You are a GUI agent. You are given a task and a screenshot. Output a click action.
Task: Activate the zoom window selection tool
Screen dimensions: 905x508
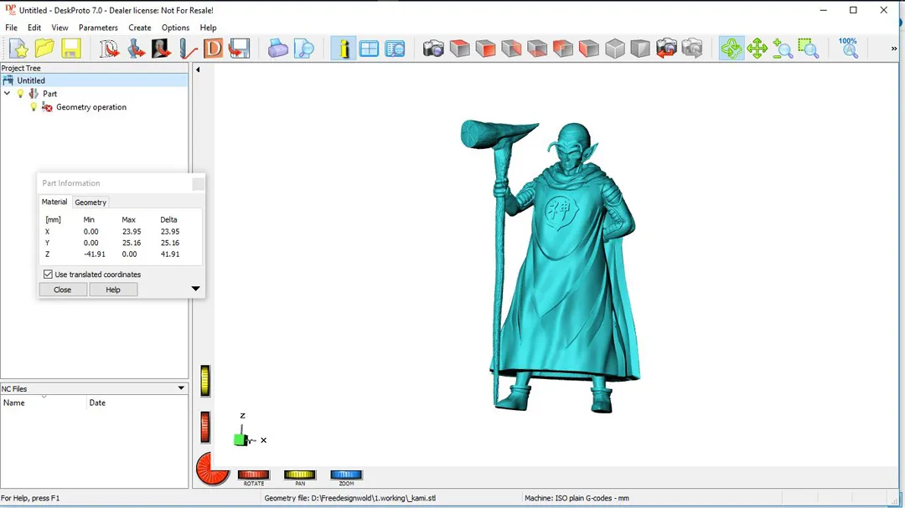pyautogui.click(x=809, y=49)
